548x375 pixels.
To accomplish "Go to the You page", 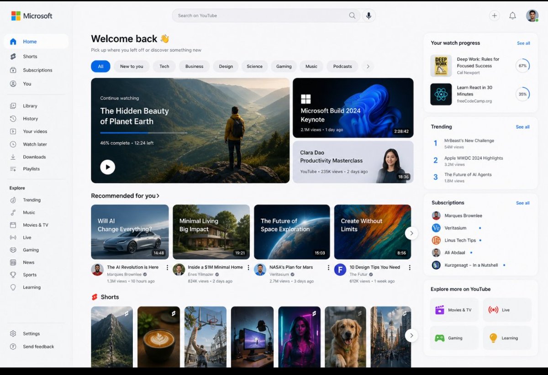I will pyautogui.click(x=27, y=84).
